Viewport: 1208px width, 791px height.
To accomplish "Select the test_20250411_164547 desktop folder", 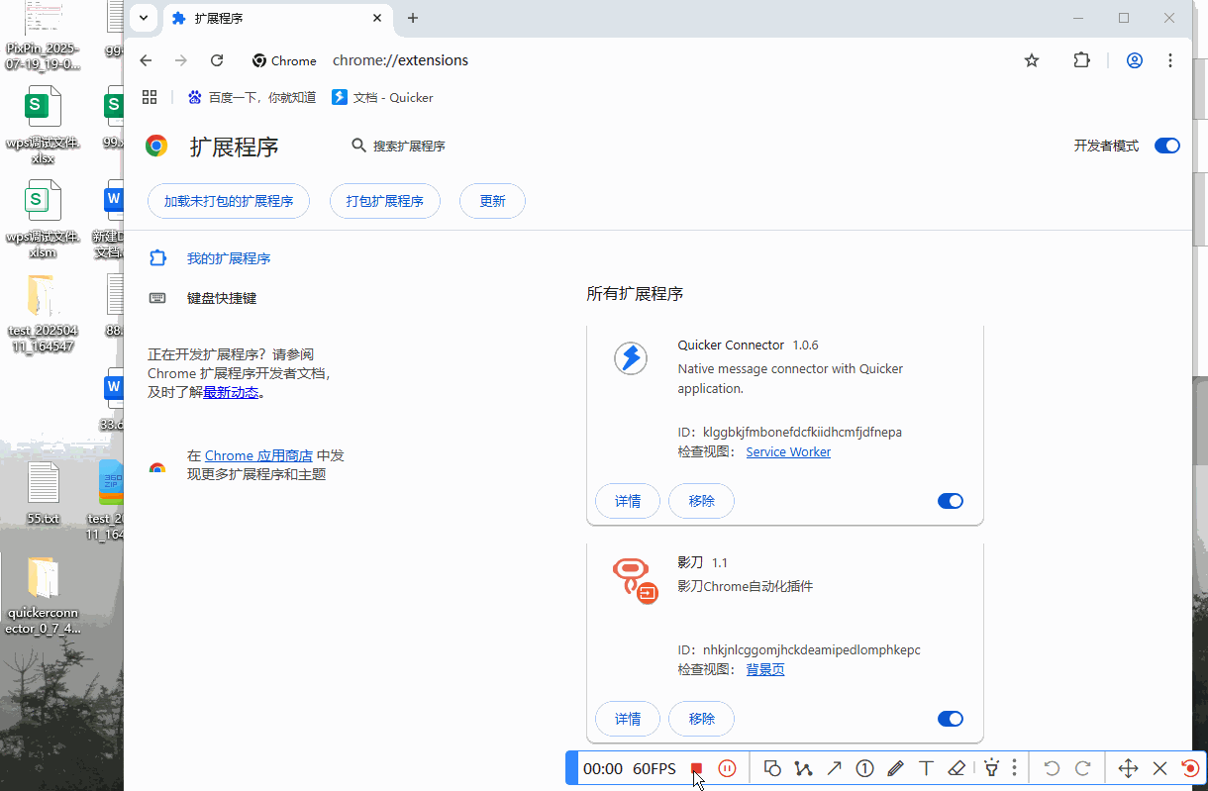I will click(x=43, y=313).
